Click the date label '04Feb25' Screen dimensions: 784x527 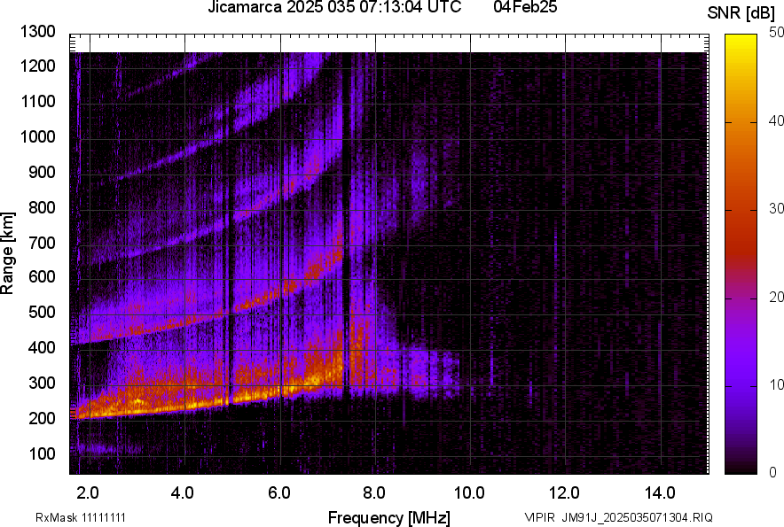click(525, 7)
